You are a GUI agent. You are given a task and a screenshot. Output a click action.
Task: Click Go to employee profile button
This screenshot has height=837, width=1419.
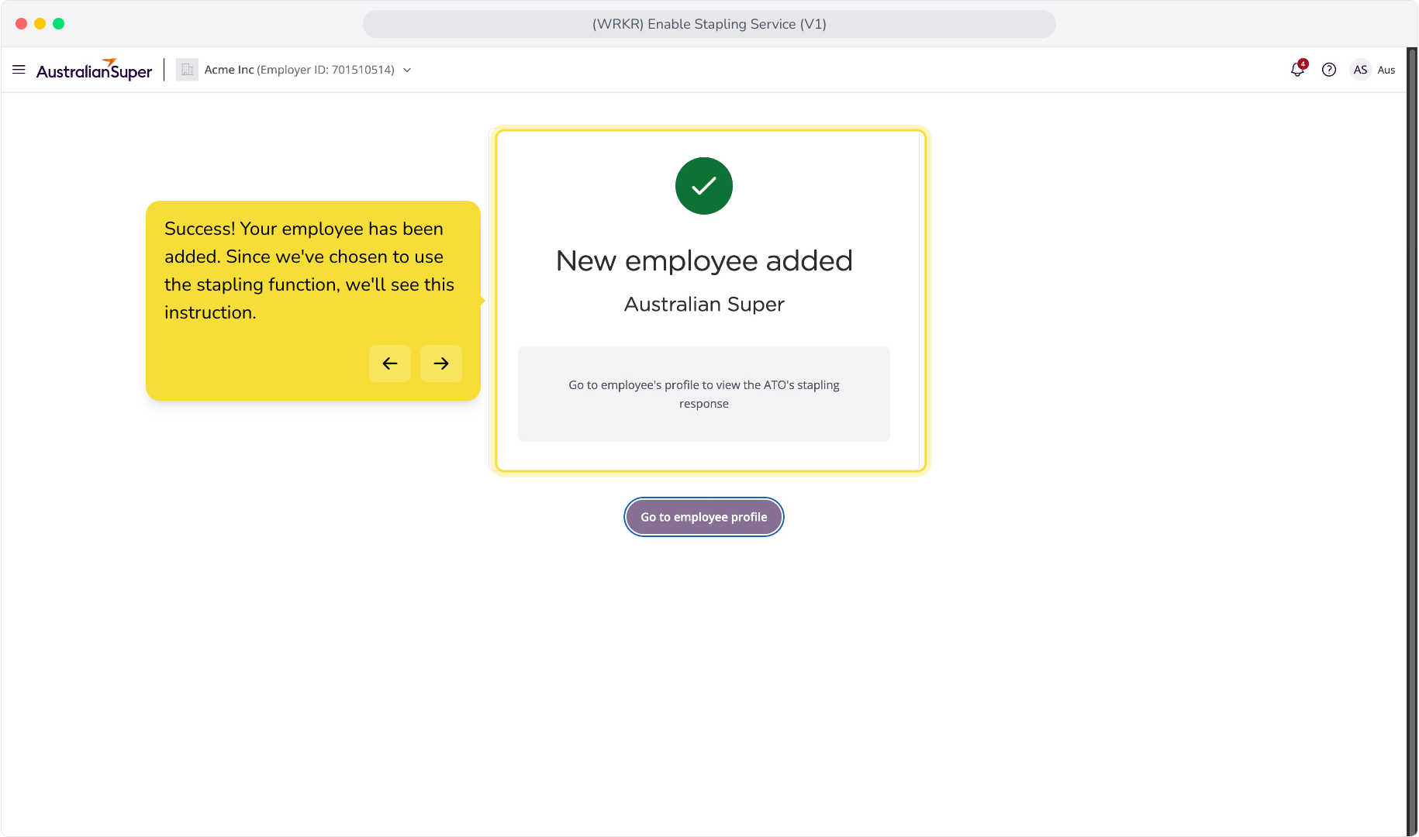(704, 517)
